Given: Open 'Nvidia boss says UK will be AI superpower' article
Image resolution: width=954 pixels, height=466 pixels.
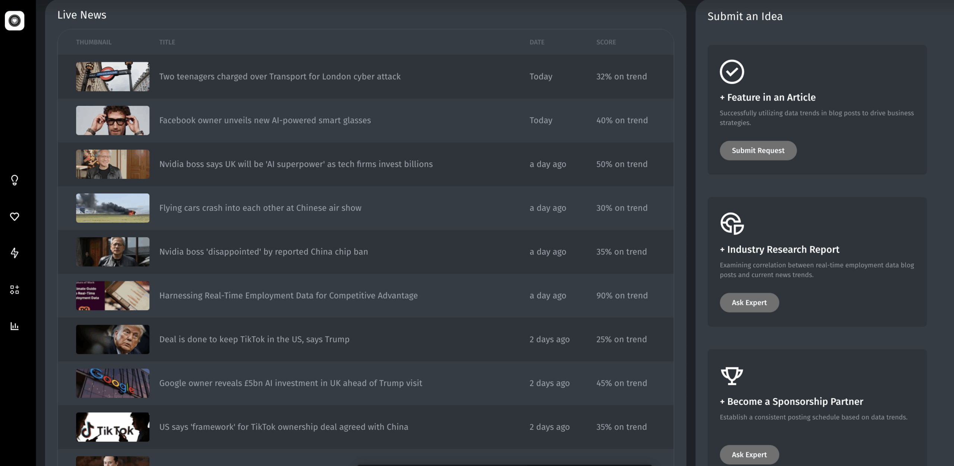Looking at the screenshot, I should pos(296,164).
